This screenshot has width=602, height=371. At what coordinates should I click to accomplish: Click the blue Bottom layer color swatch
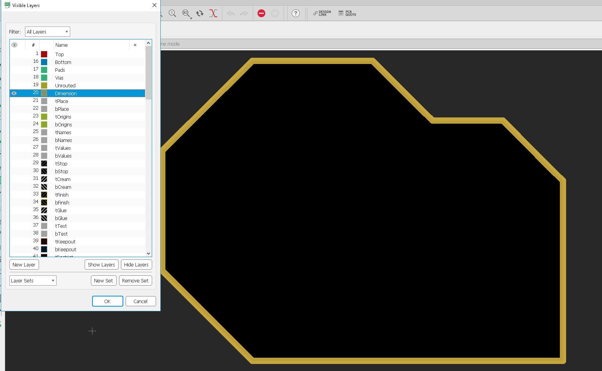(x=44, y=62)
